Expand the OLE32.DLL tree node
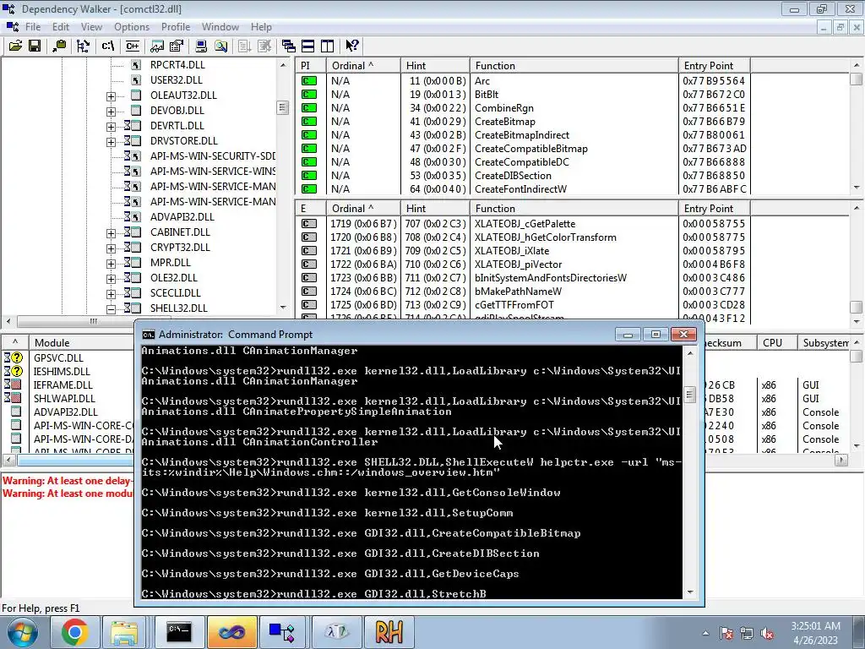The width and height of the screenshot is (865, 649). pos(111,279)
